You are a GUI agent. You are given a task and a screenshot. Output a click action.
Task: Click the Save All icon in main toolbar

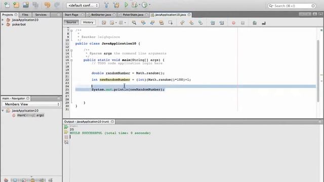35,5
